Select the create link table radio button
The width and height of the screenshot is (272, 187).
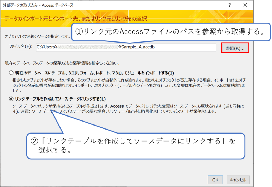point(11,99)
